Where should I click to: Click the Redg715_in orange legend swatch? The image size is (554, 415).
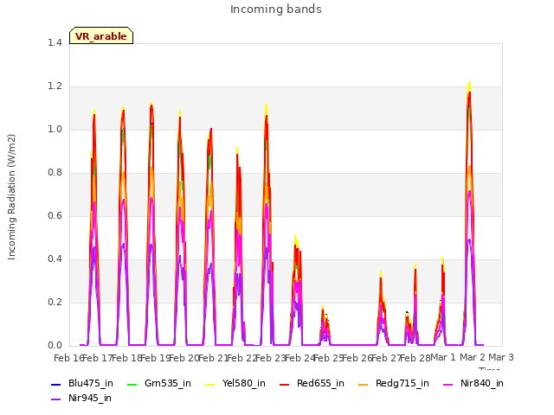pos(364,384)
